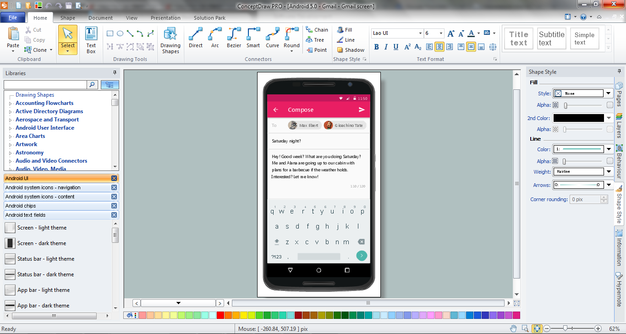
Task: Search the libraries with the magnifier button
Action: 93,85
